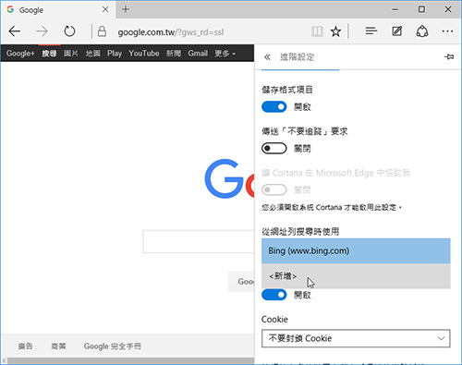462x365 pixels.
Task: Click the forward navigation arrow
Action: coord(42,31)
